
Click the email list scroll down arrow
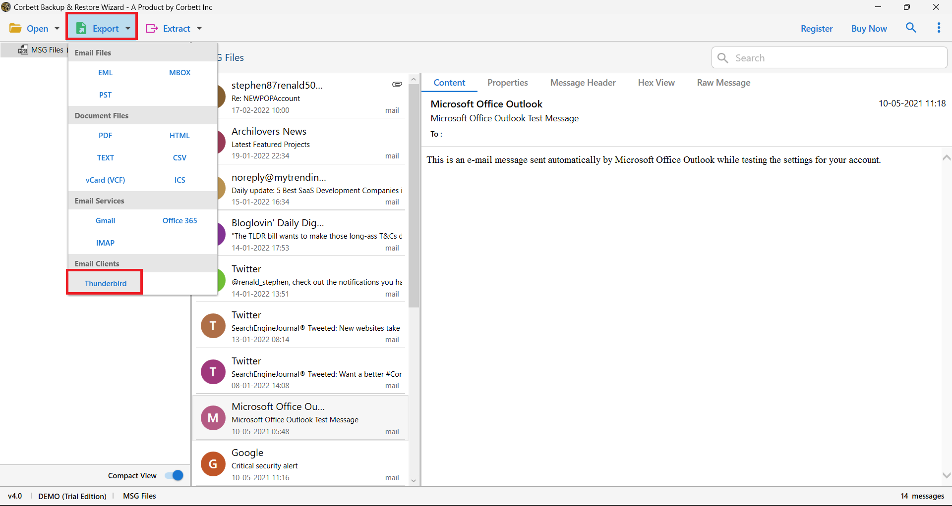pos(414,481)
